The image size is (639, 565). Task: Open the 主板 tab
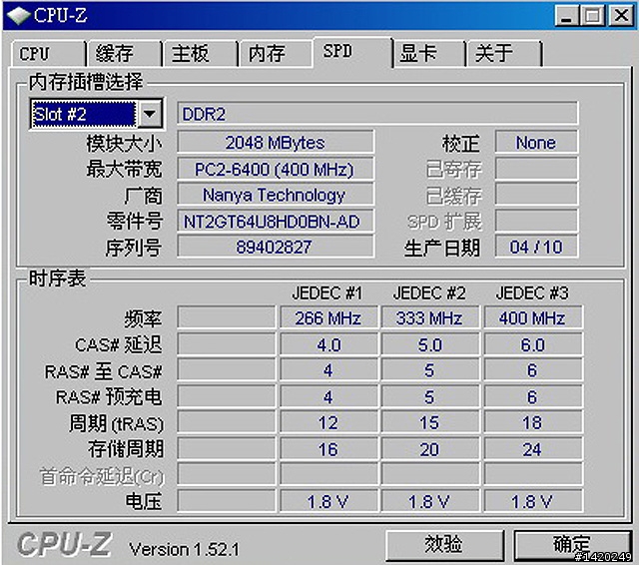pos(200,53)
